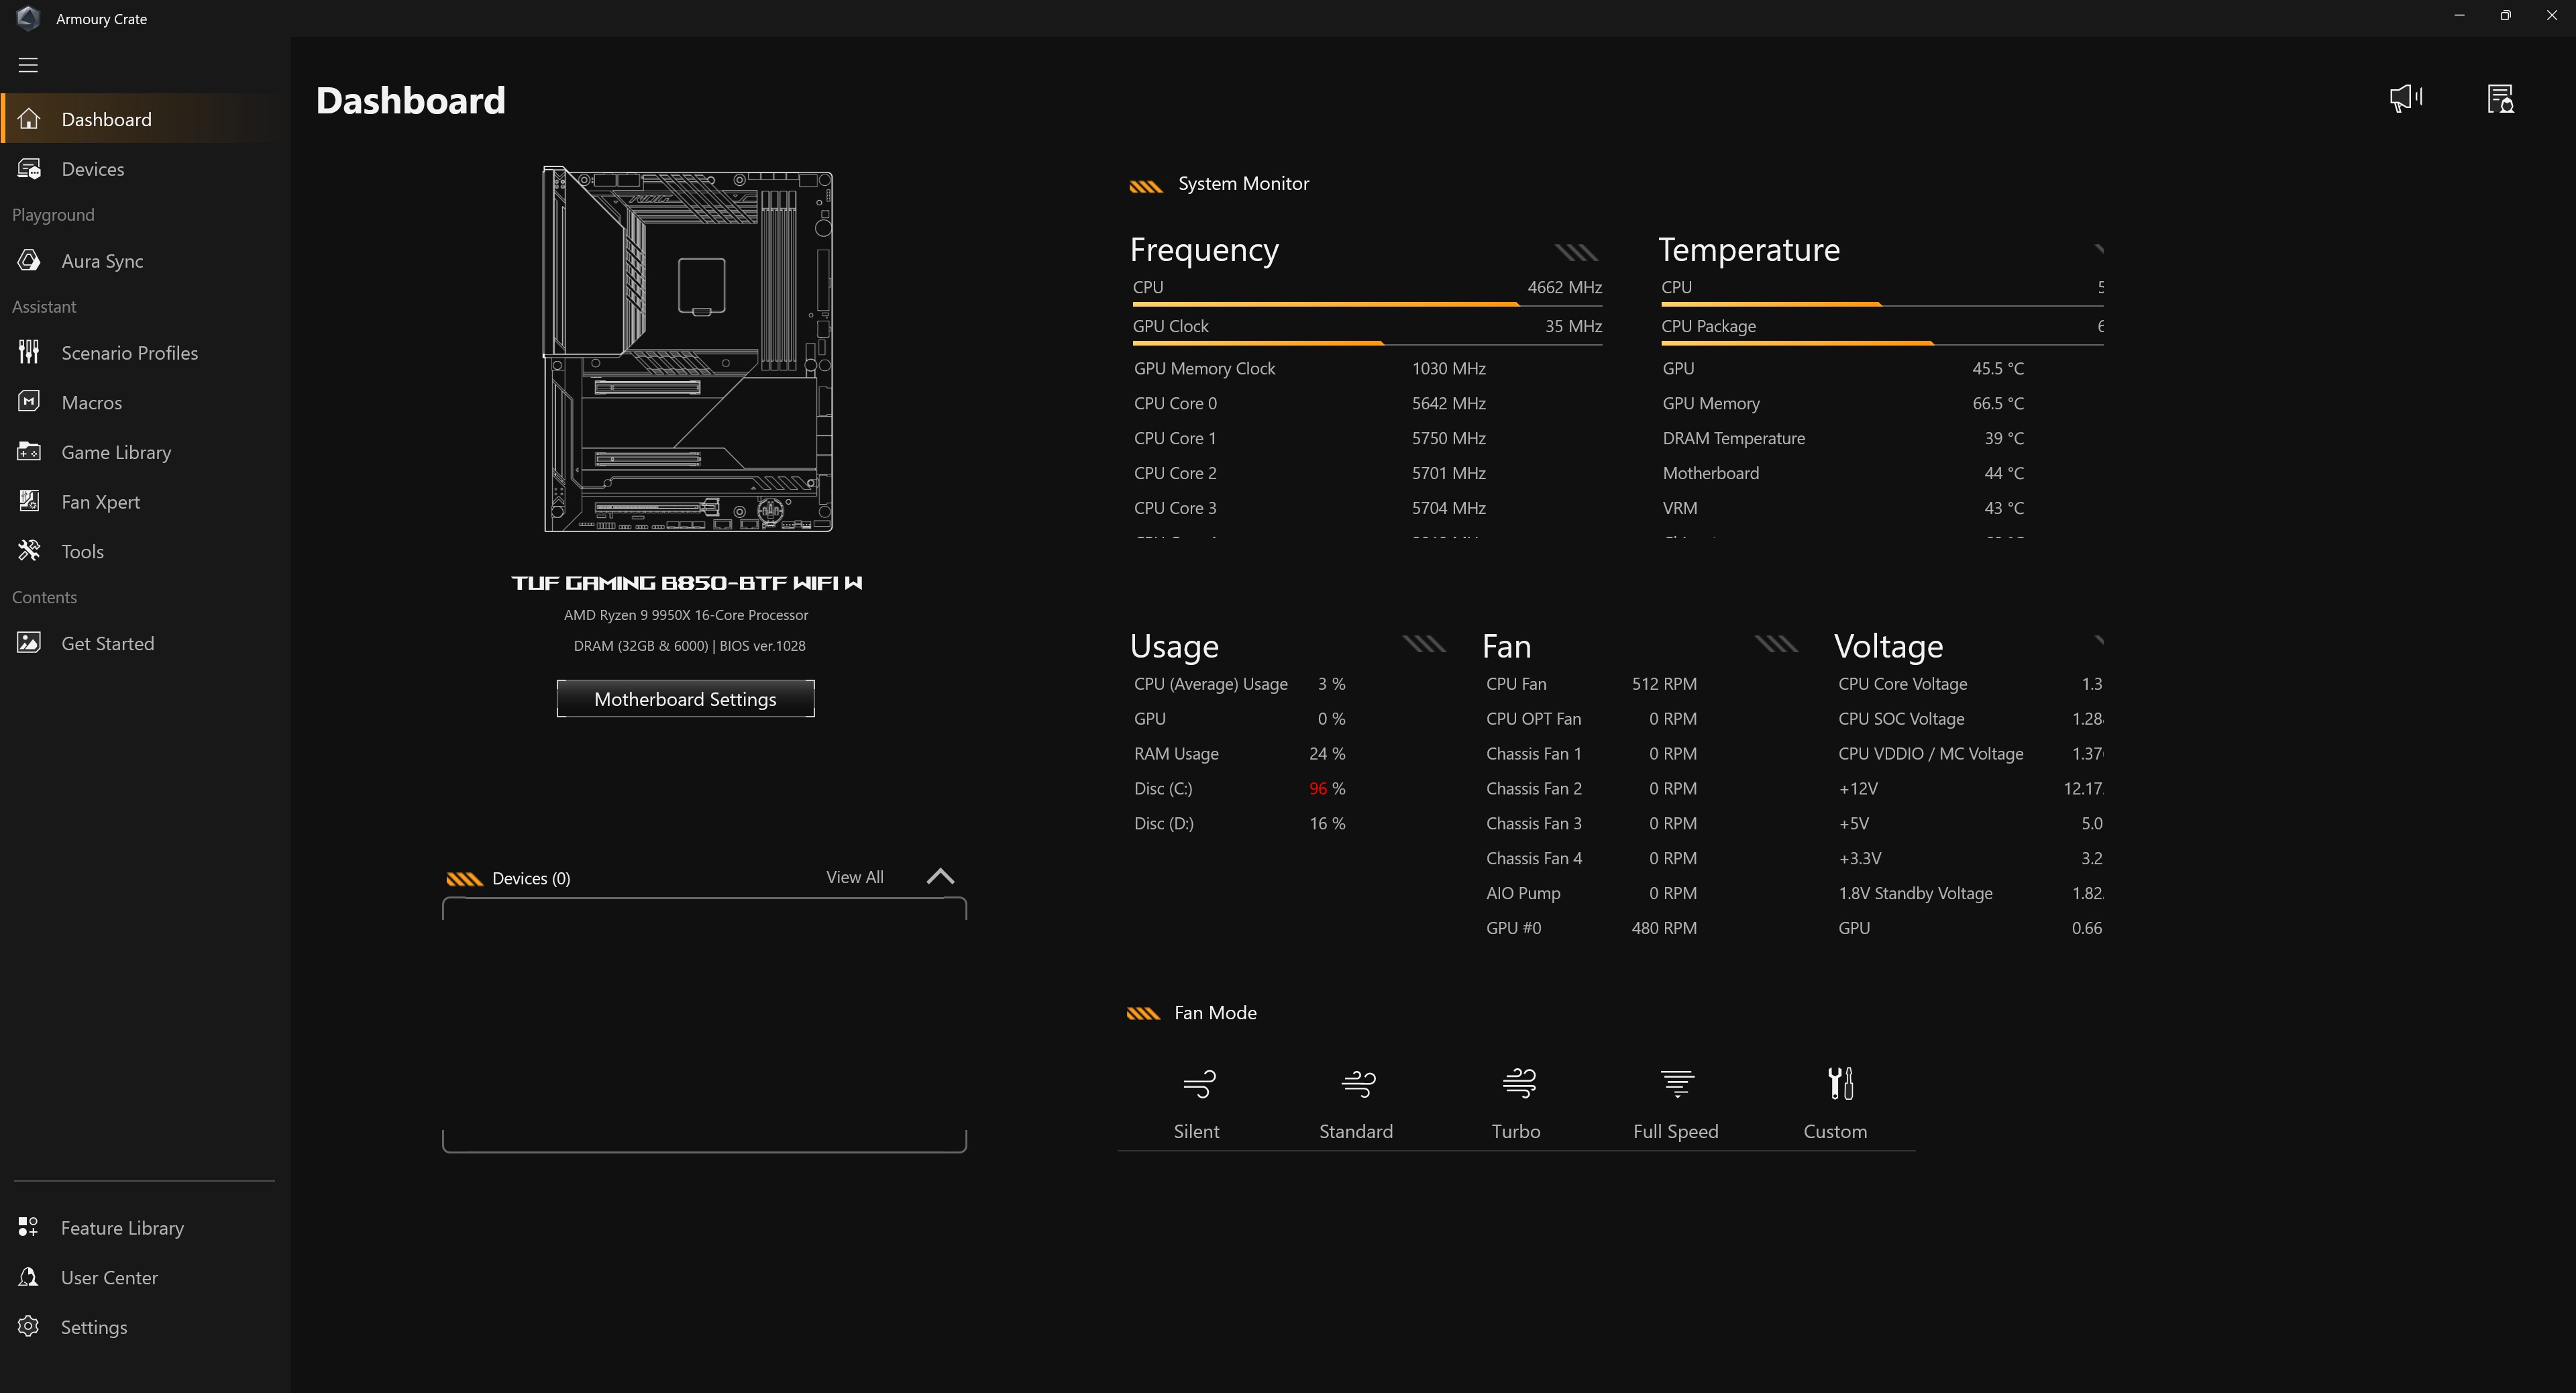Click the Fan Mode heading

(x=1215, y=1012)
